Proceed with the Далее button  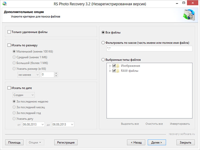coord(157,143)
